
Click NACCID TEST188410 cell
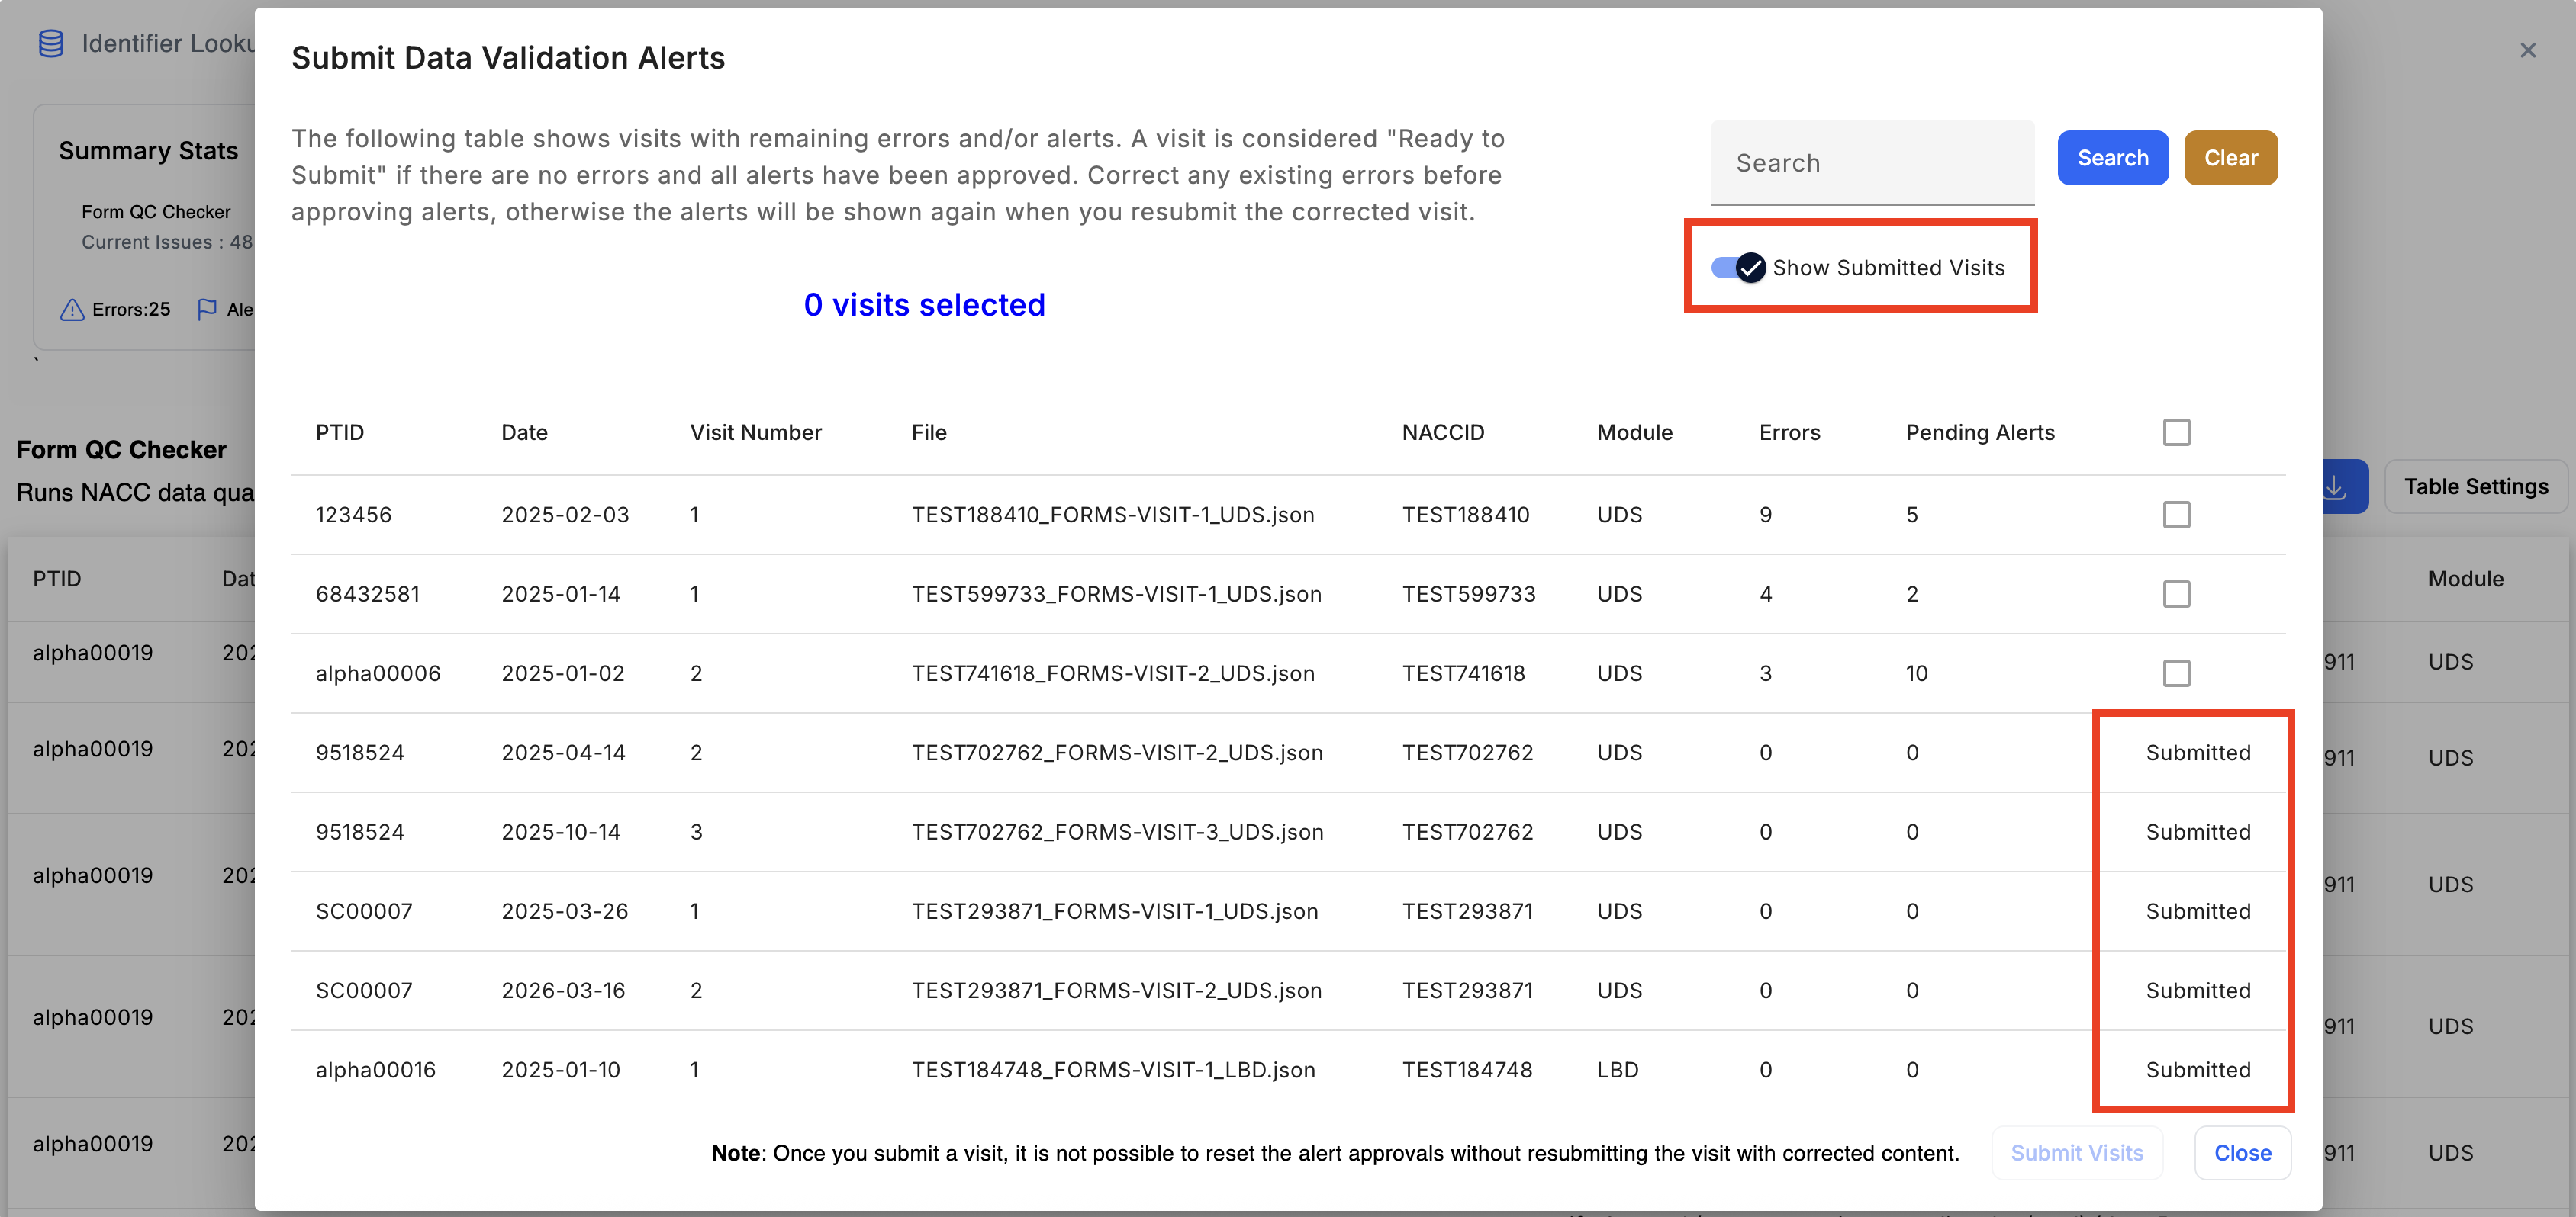pyautogui.click(x=1465, y=515)
